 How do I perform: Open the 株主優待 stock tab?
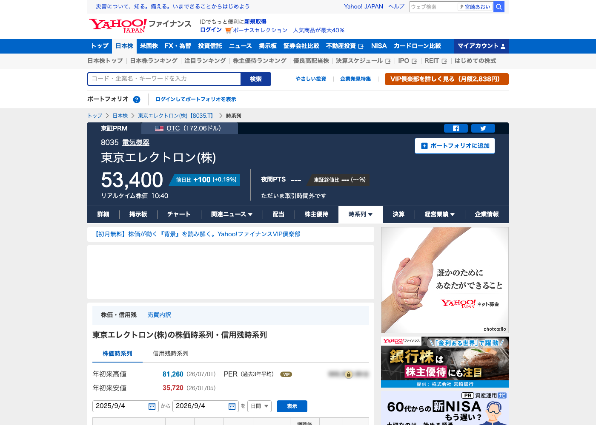[x=316, y=214]
